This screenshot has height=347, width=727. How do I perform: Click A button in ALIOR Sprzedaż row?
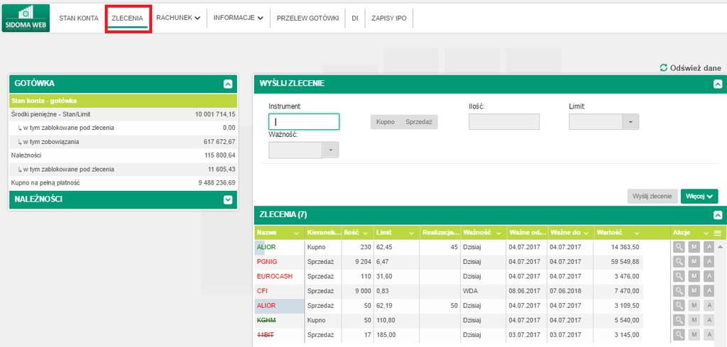point(709,306)
